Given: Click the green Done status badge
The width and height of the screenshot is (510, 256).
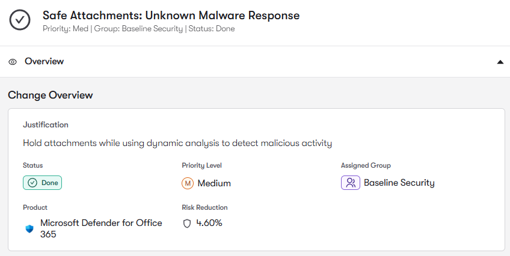Looking at the screenshot, I should click(x=43, y=183).
